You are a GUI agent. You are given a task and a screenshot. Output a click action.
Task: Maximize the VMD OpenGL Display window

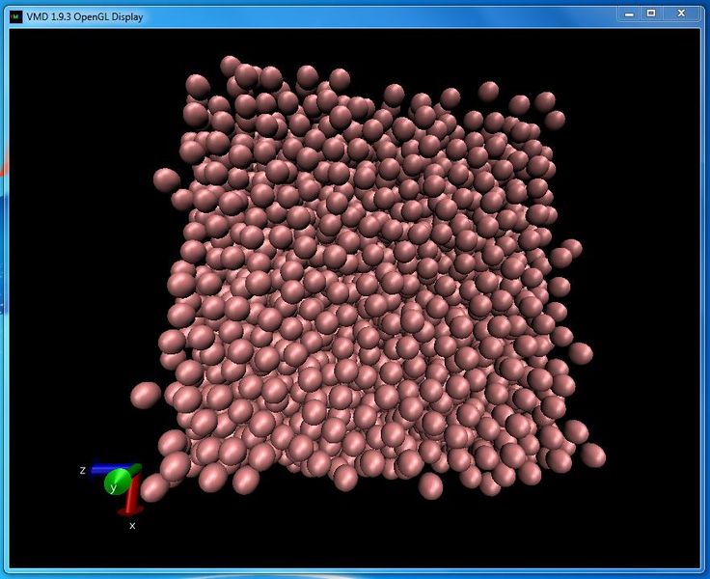(651, 14)
